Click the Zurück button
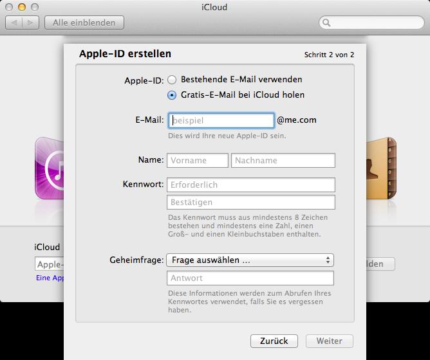Screen dimensions: 430x360 [x=274, y=341]
